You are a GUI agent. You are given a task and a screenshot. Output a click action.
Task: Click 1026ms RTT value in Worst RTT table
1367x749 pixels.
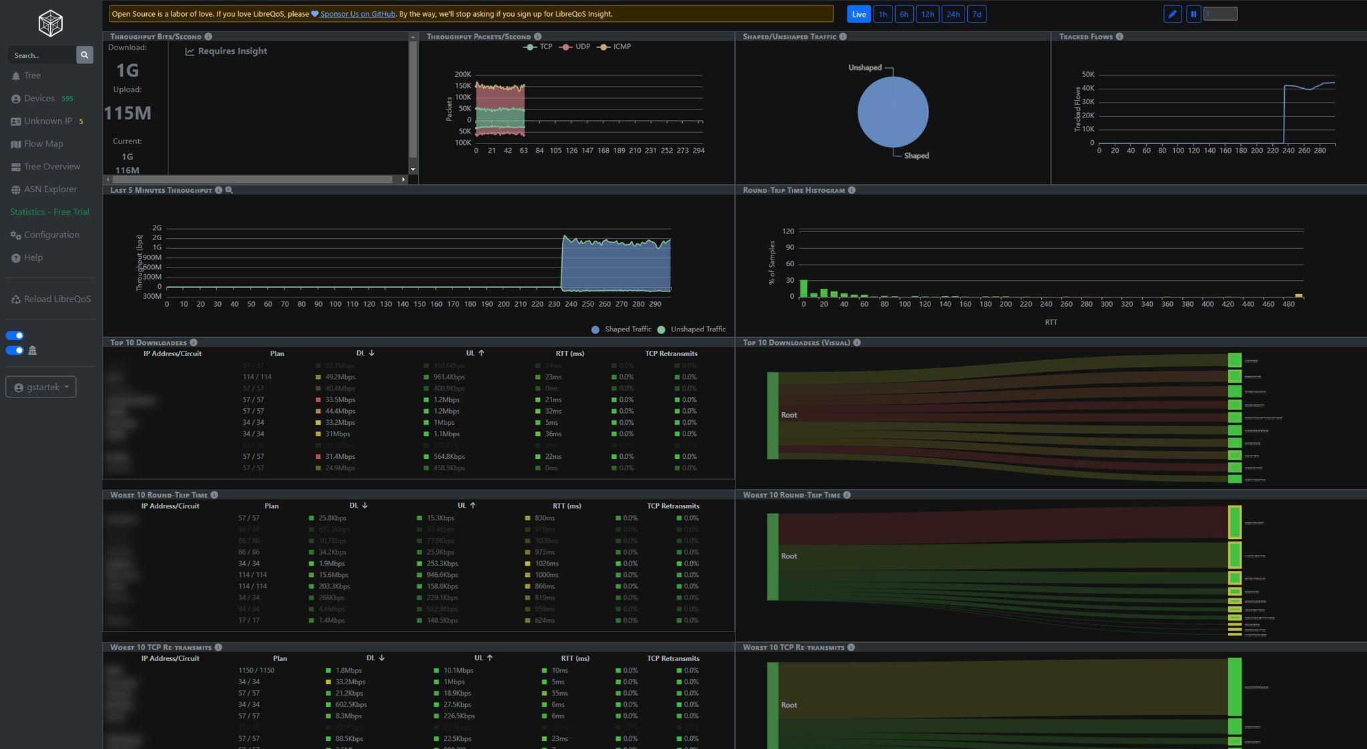(547, 564)
